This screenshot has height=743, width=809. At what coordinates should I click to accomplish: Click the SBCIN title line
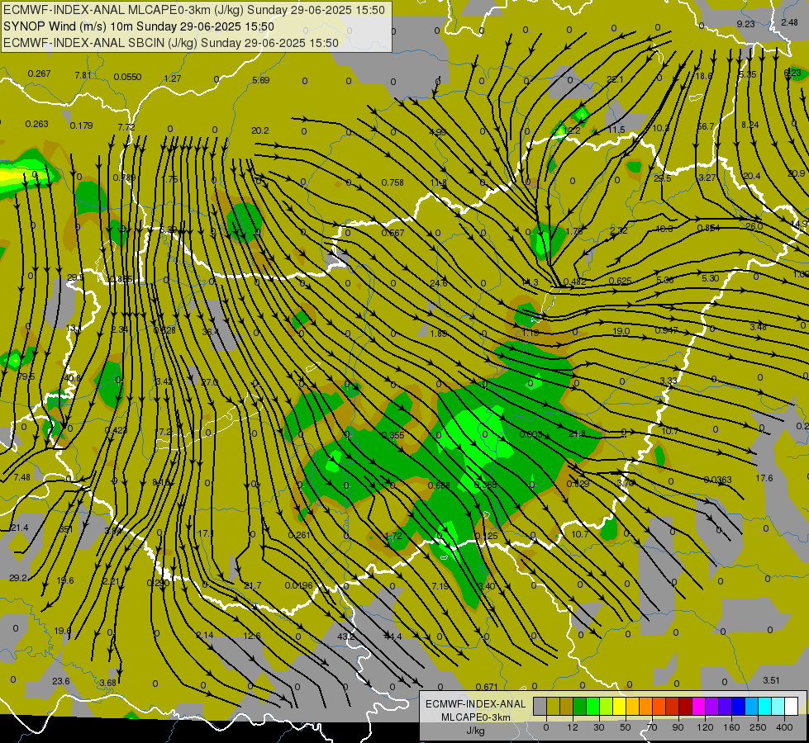coord(171,43)
